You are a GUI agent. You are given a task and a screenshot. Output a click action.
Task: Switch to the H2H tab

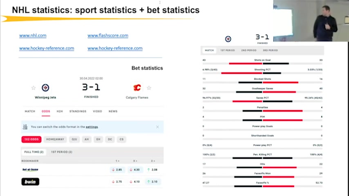click(60, 111)
